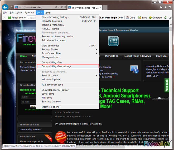This screenshot has width=174, height=150.
Task: Open Tracking Protection...
Action: 68,25
